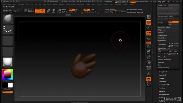Select the white main color swatch
Screen dimensions: 183x103
pos(10,85)
